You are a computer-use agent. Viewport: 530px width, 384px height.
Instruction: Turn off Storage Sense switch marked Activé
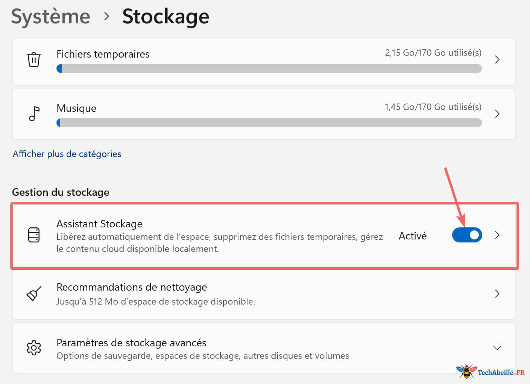point(467,235)
